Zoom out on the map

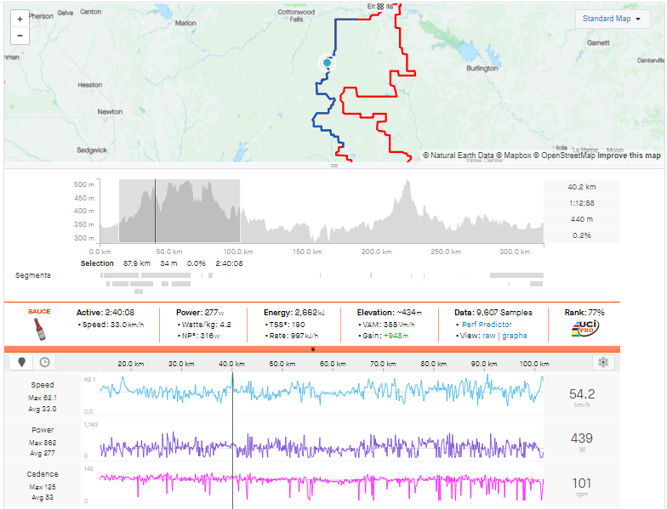[20, 36]
